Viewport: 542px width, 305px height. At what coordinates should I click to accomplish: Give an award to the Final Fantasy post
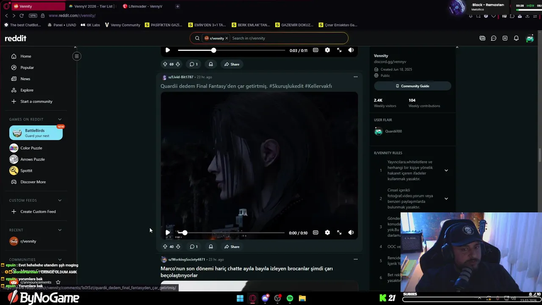pos(210,247)
